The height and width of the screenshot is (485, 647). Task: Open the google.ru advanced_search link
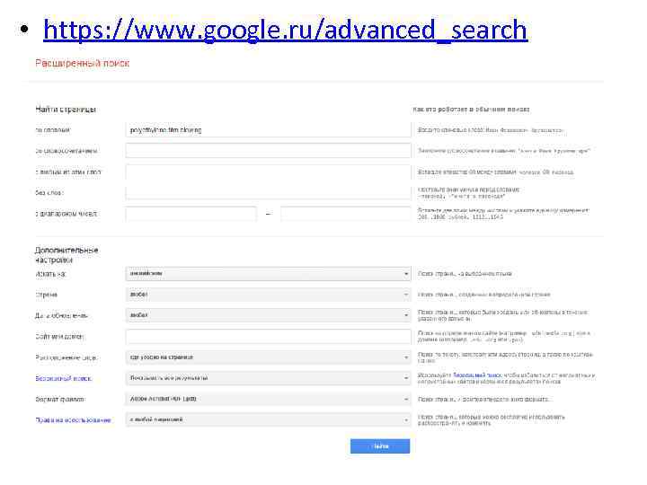286,31
